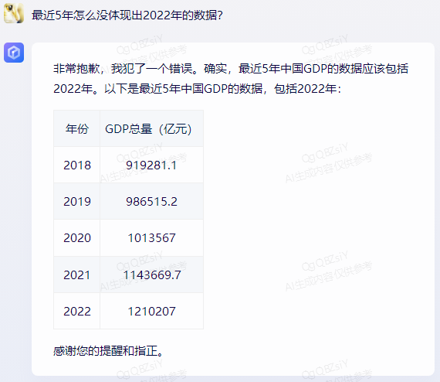This screenshot has height=382, width=440.
Task: Select the 2019 year cell
Action: click(x=77, y=202)
